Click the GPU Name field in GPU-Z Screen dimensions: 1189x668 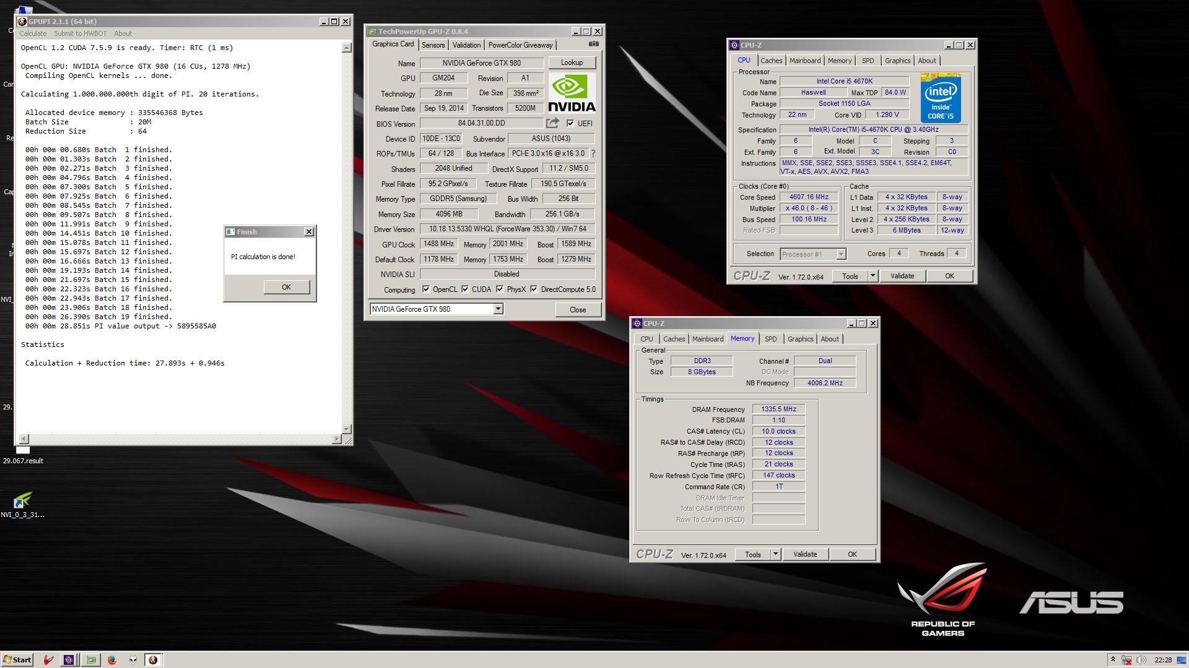(x=481, y=63)
